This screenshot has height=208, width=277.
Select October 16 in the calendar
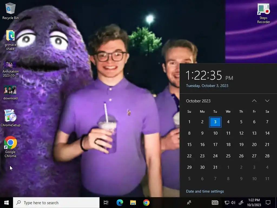pyautogui.click(x=202, y=145)
